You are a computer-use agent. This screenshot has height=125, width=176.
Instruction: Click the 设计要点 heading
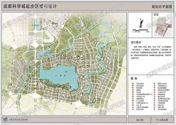pos(136,43)
